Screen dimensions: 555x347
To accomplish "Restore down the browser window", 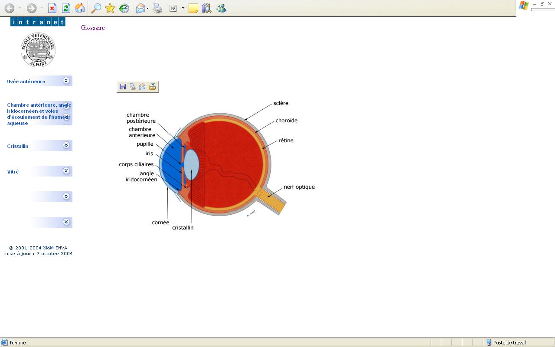I will [542, 4].
